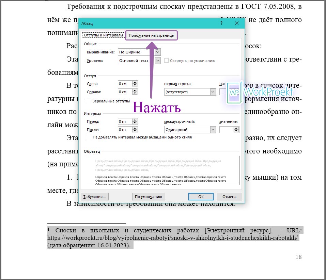Open the Выравнивание dropdown showing По ширине
The height and width of the screenshot is (280, 326).
pyautogui.click(x=157, y=52)
